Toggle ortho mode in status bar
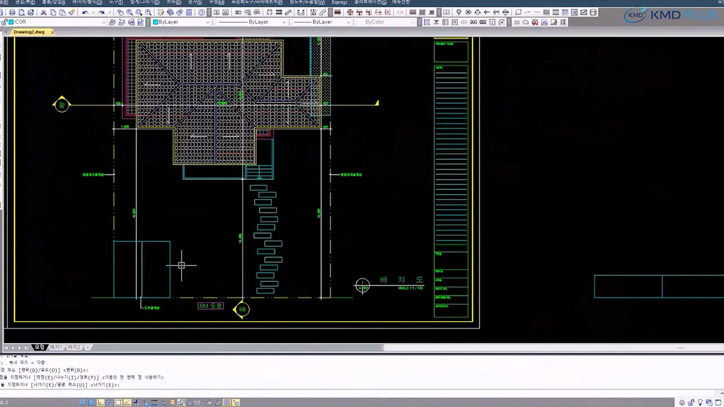The height and width of the screenshot is (407, 724). pos(101,402)
